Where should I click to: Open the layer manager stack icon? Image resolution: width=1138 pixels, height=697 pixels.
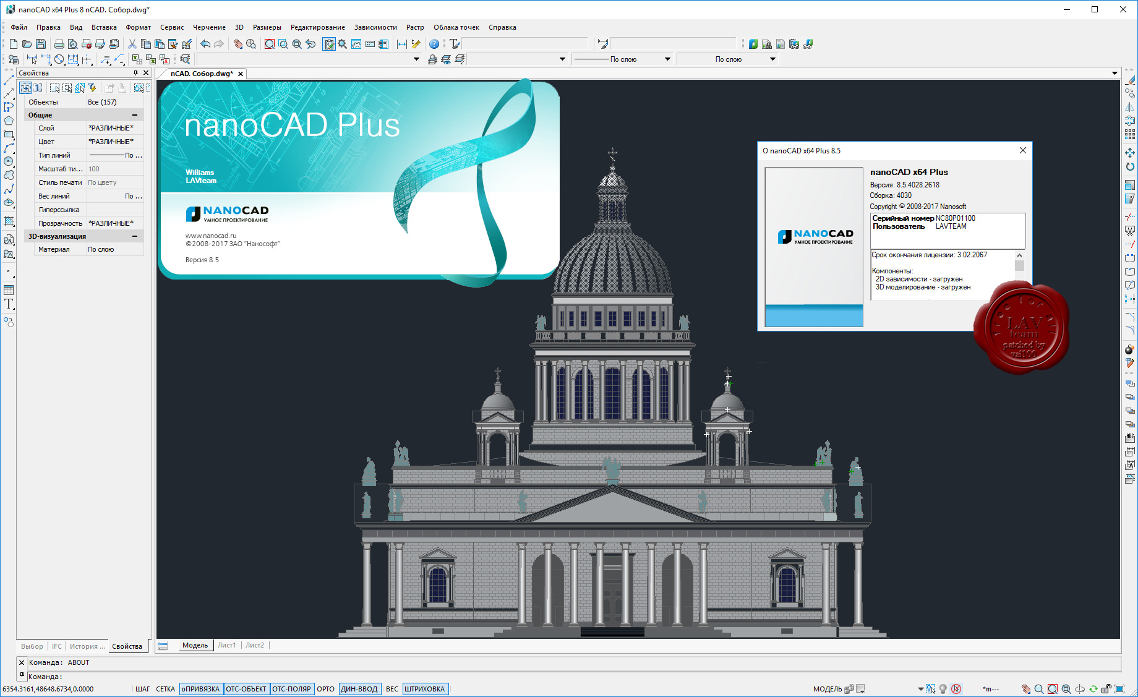coord(432,59)
